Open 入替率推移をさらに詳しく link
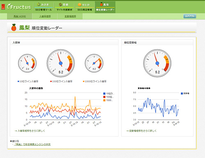Viewport: 205px width, 158px height. tap(31, 131)
